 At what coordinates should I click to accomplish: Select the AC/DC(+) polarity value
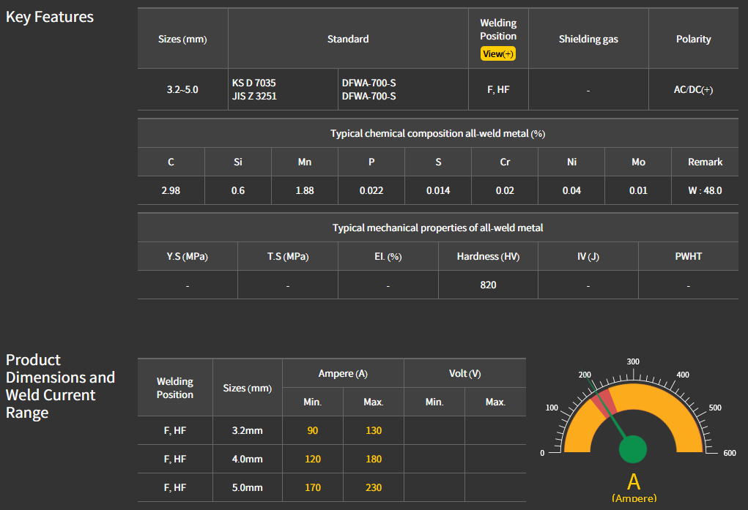693,90
